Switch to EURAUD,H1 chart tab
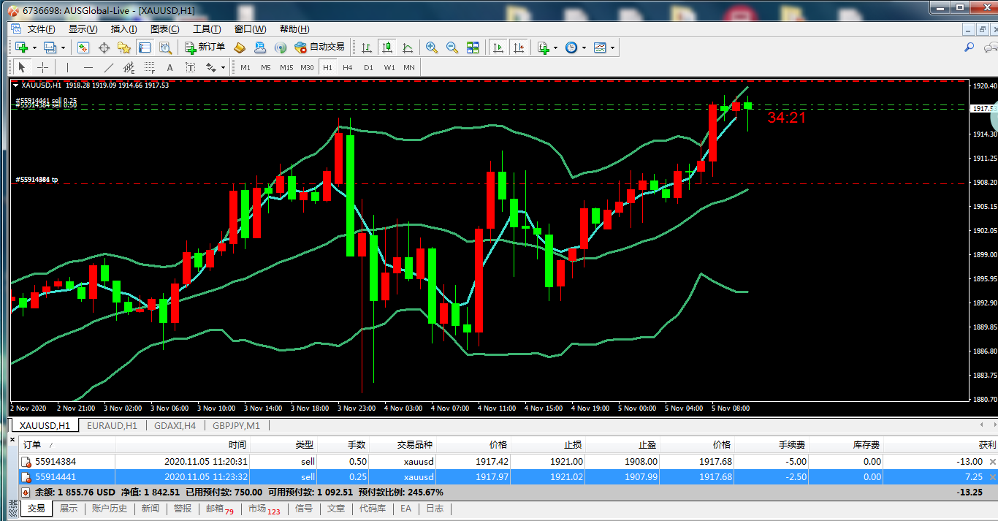The height and width of the screenshot is (521, 998). point(112,425)
